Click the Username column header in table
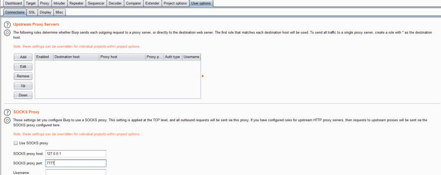 pyautogui.click(x=191, y=57)
